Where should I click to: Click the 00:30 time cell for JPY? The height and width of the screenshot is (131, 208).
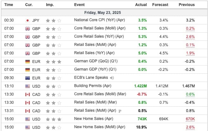(x=9, y=20)
